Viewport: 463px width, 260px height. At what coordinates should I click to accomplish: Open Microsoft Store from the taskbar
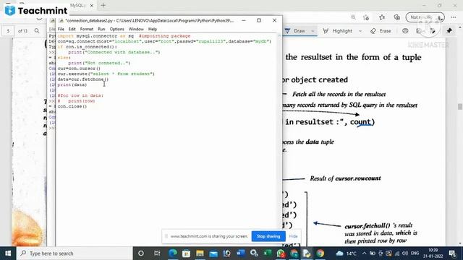187,253
